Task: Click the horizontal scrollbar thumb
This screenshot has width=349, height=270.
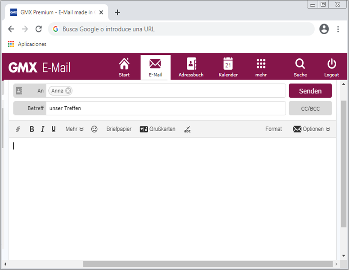Action: click(208, 264)
